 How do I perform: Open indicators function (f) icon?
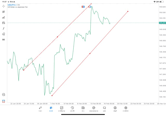3,29
